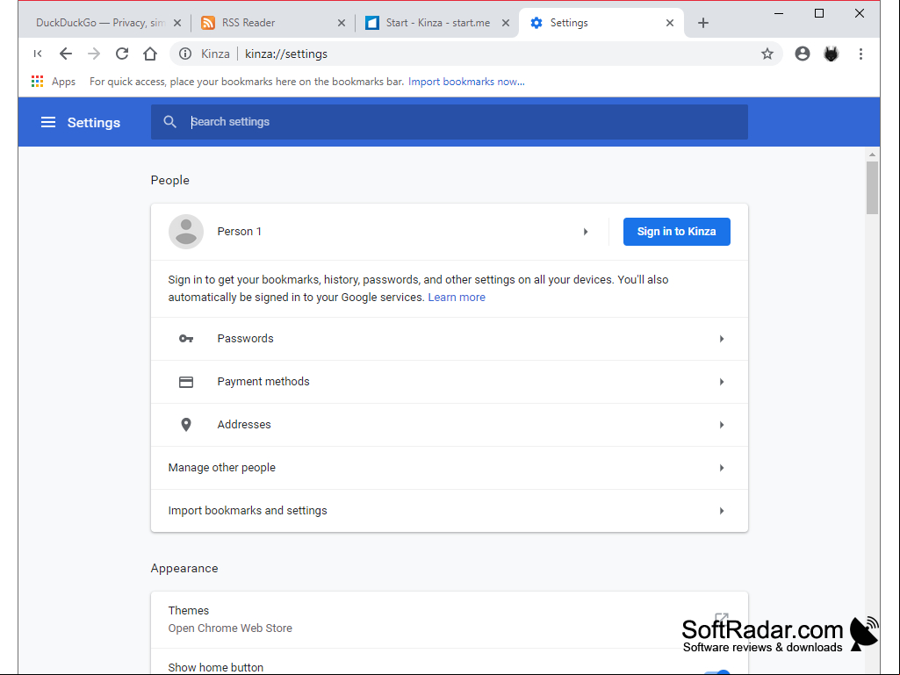Select the Settings tab
This screenshot has height=675, width=900.
tap(601, 23)
